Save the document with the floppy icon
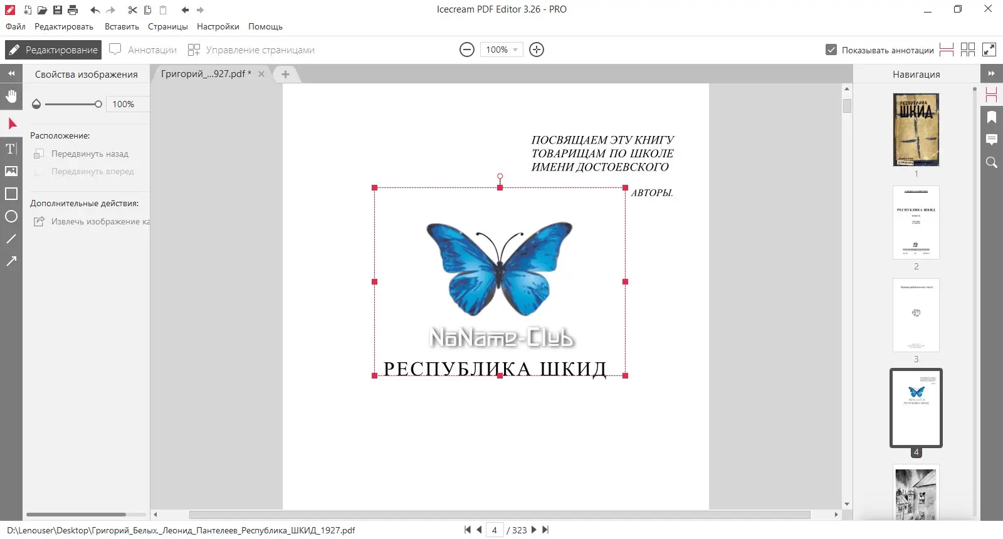Image resolution: width=1003 pixels, height=539 pixels. (58, 10)
